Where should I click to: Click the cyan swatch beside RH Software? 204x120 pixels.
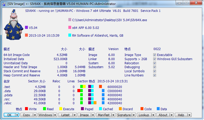(70, 35)
